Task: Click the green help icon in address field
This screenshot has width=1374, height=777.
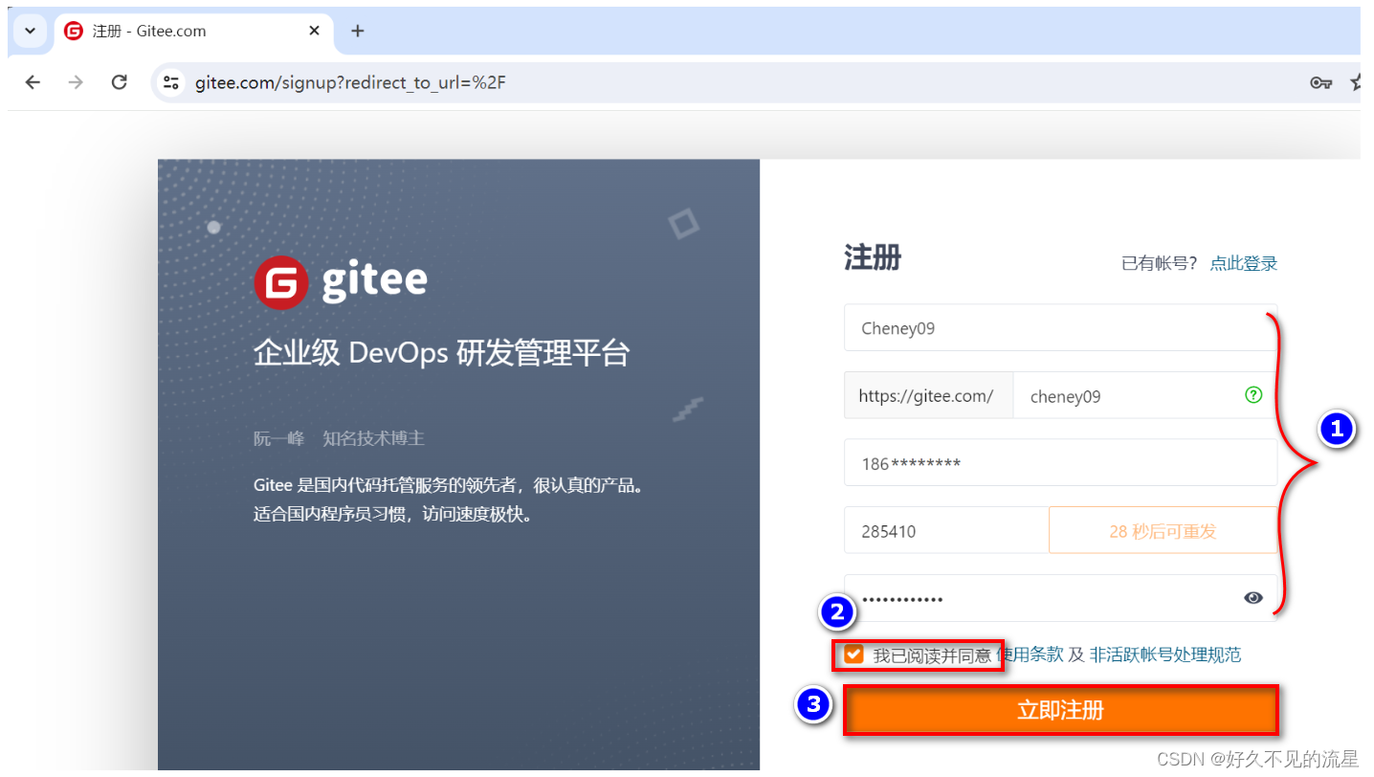Action: (1253, 395)
